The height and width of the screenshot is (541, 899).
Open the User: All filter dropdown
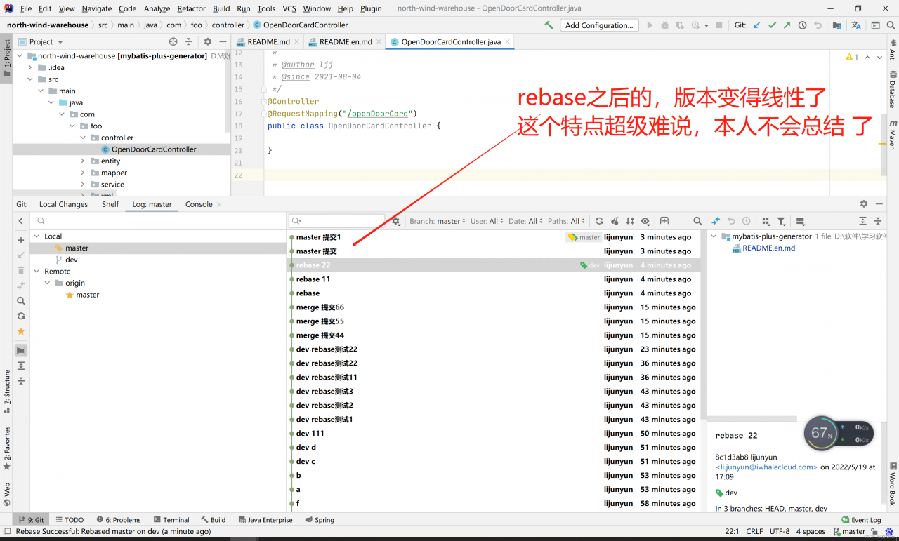click(x=487, y=221)
